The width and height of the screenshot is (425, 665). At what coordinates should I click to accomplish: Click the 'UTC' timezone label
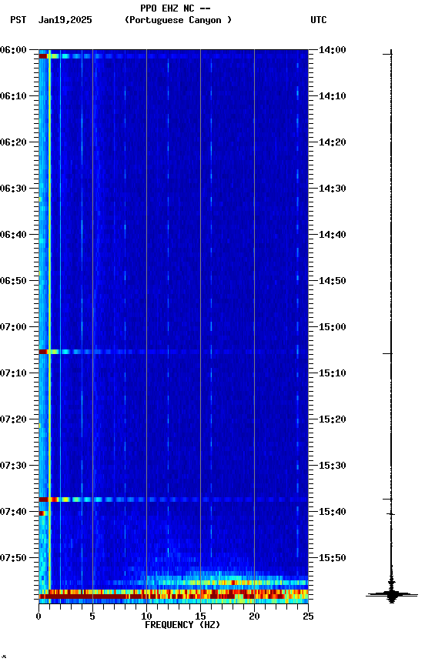[319, 20]
